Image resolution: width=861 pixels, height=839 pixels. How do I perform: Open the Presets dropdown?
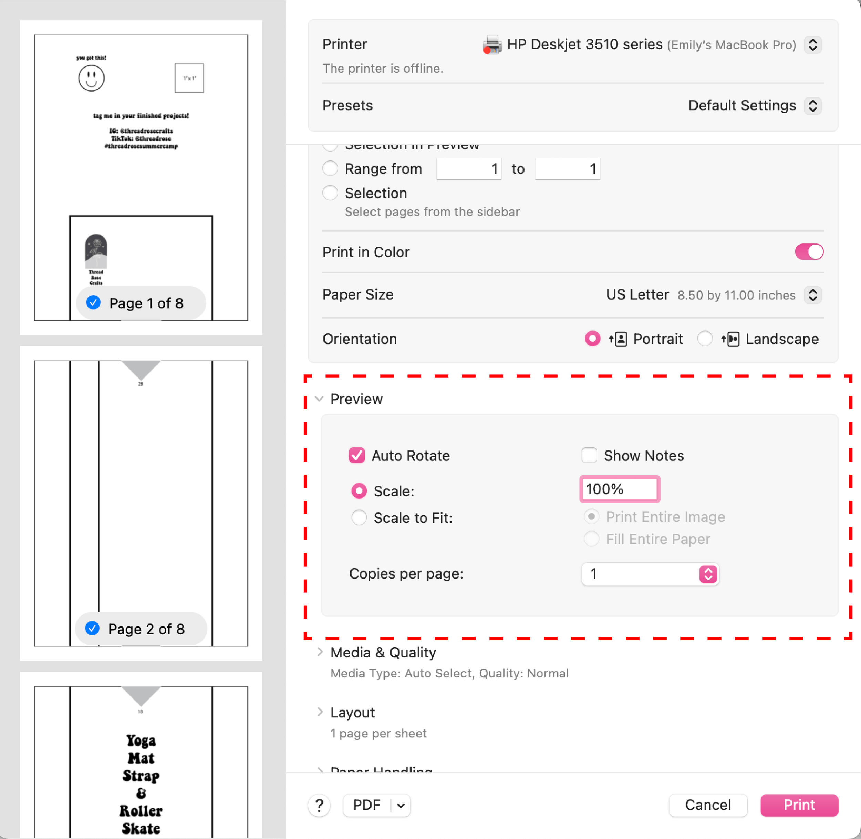813,106
